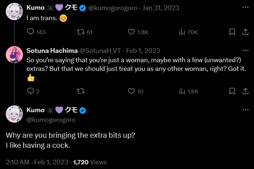Bookmark Sotuna Hachima's reply

[x=232, y=91]
